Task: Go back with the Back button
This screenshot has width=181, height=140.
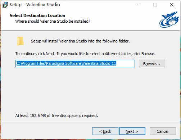Action: click(x=105, y=131)
